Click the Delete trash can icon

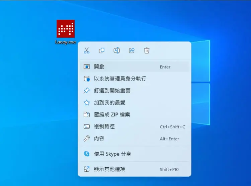[147, 50]
